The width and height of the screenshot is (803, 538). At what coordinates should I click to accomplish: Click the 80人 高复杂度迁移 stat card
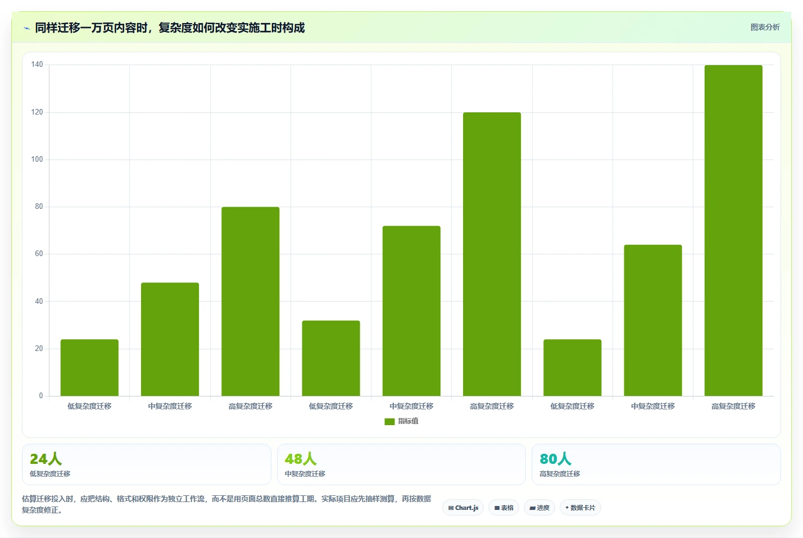pyautogui.click(x=656, y=464)
